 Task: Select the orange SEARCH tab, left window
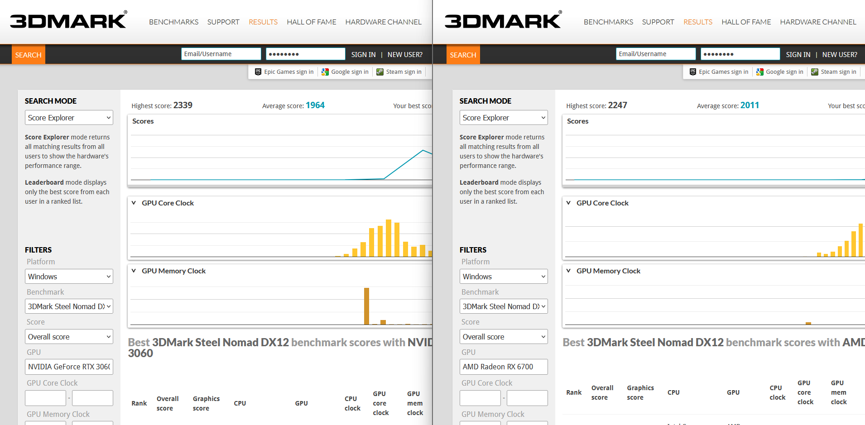click(x=29, y=55)
